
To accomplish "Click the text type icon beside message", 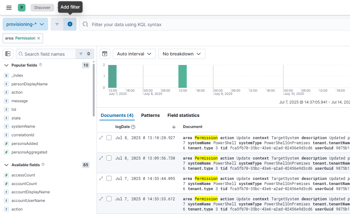I will click(x=6, y=101).
